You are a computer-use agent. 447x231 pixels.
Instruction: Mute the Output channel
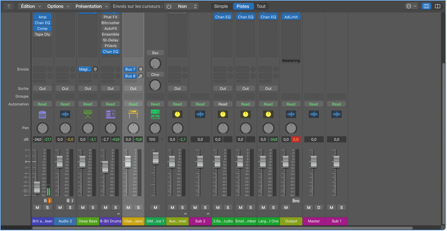286,207
